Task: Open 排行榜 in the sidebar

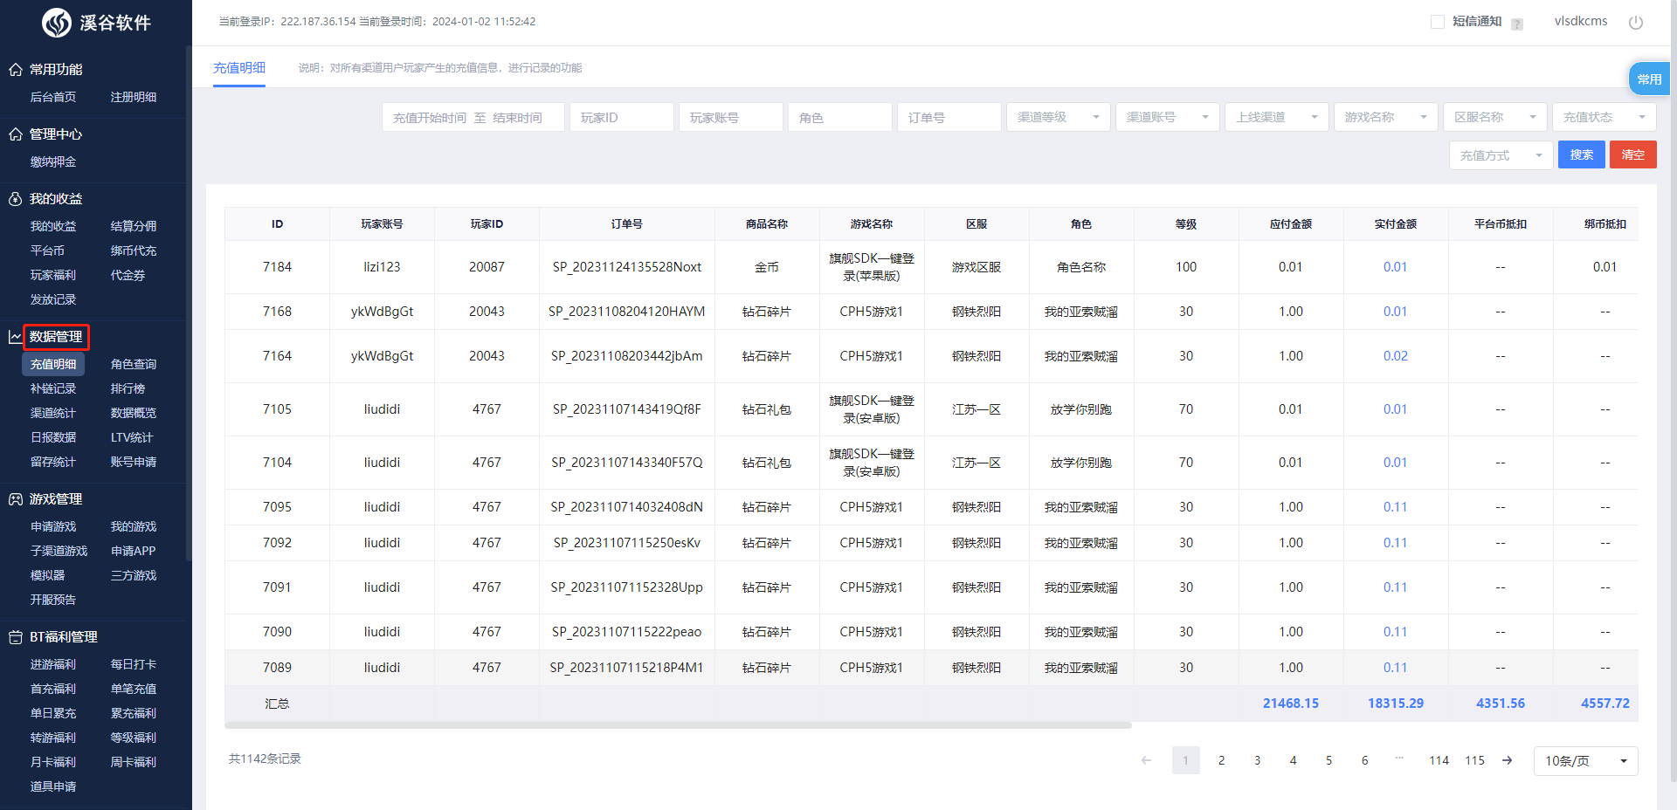Action: 128,389
